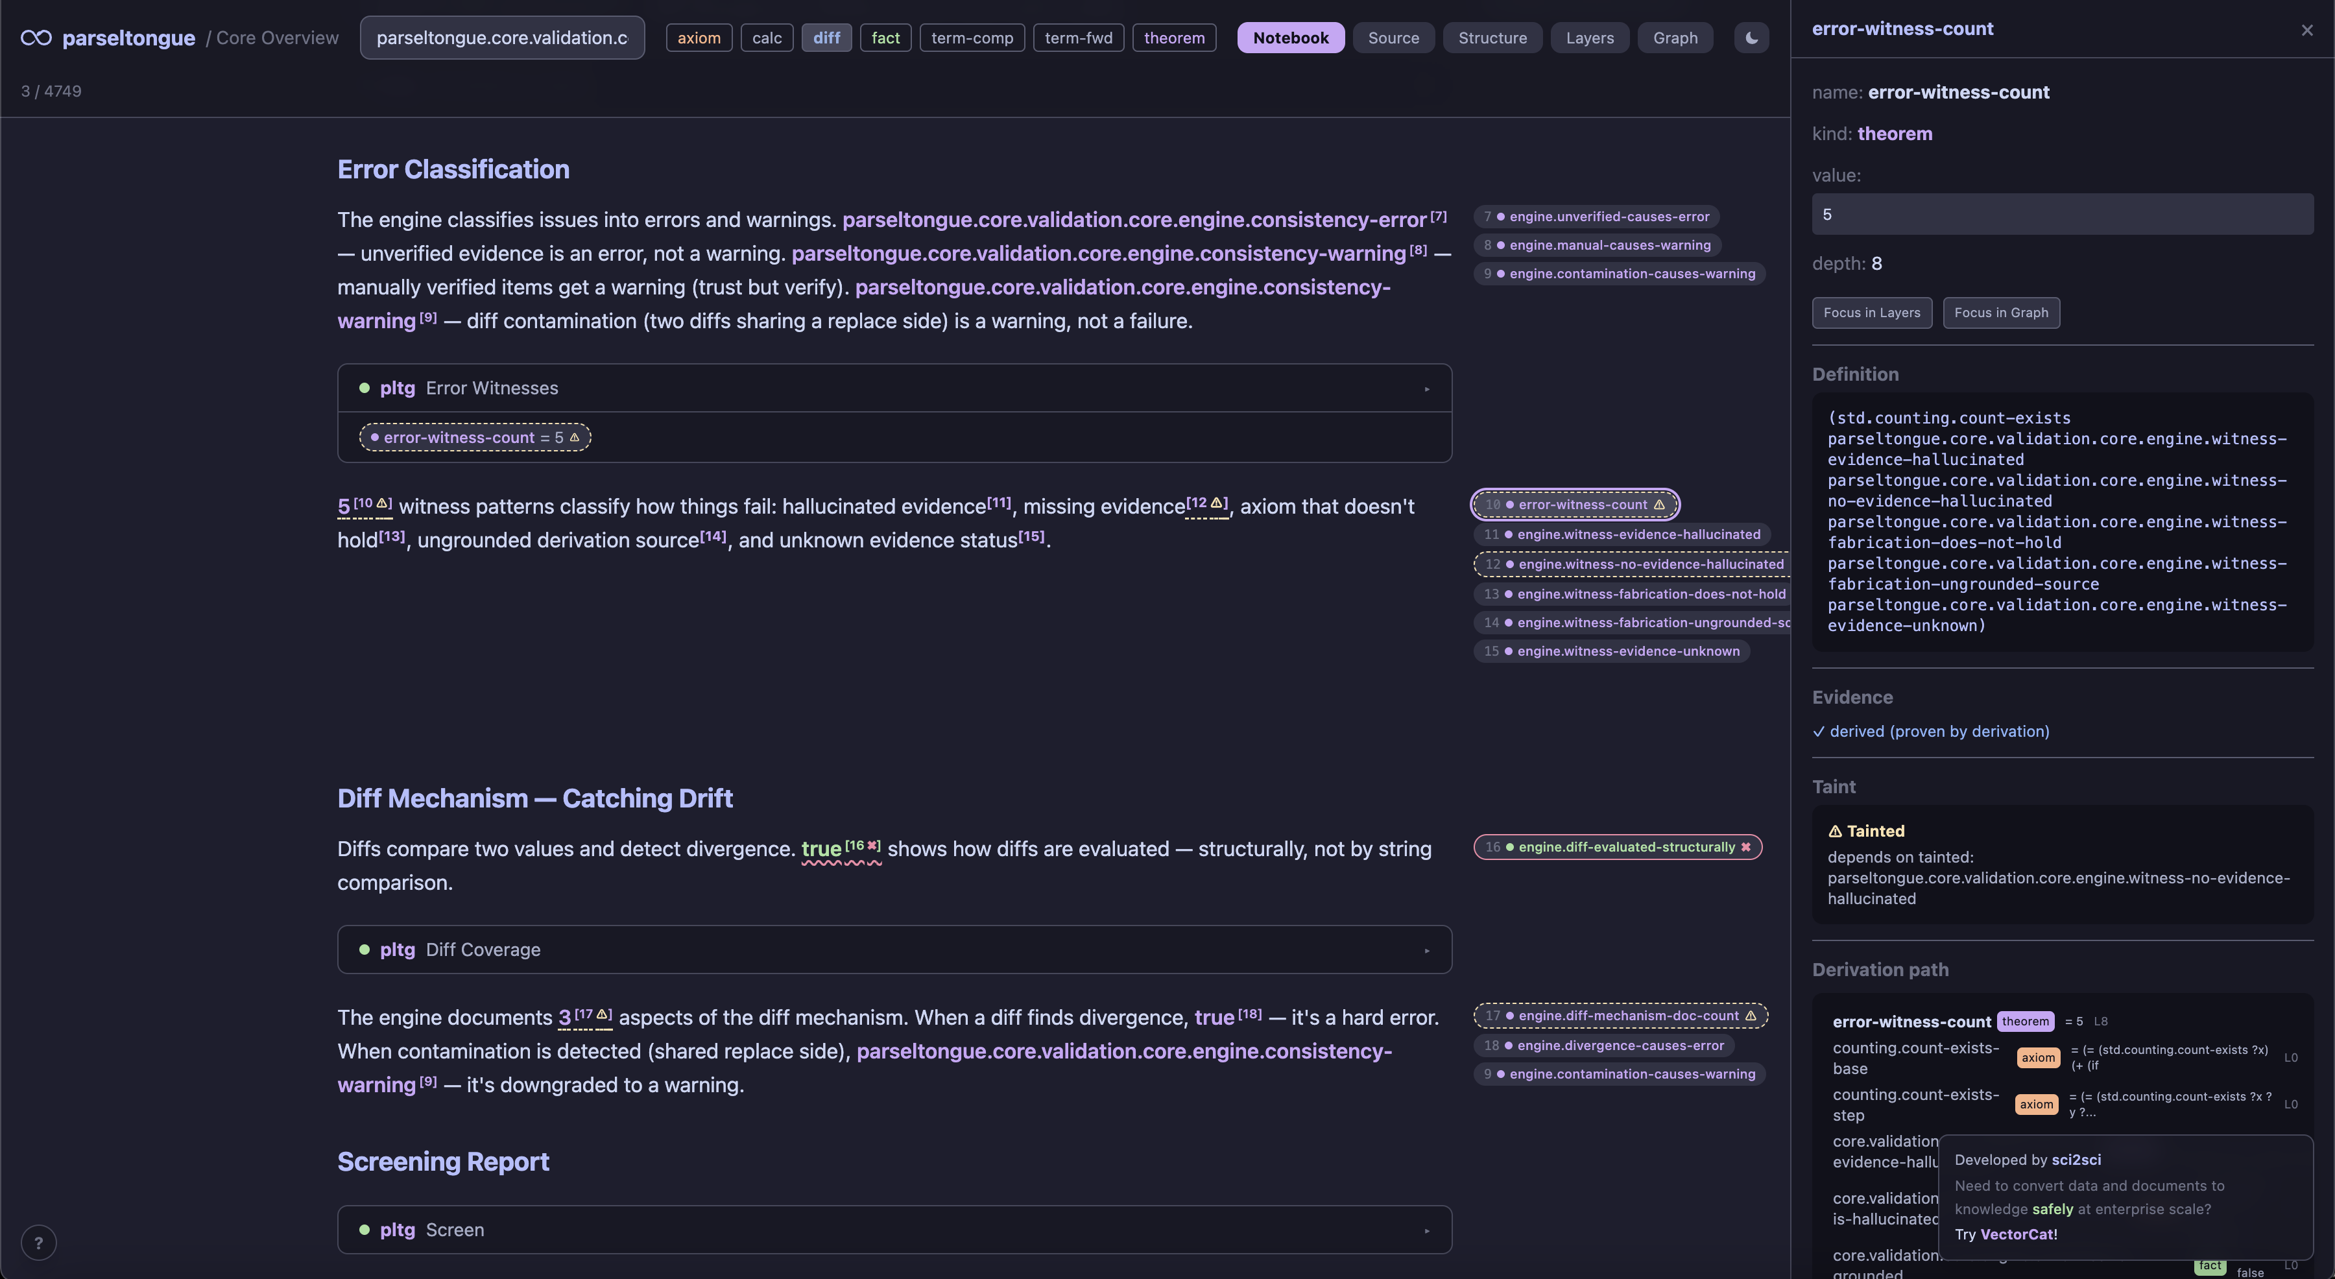This screenshot has height=1279, width=2335.
Task: Click the parseltongue.core.validation search field
Action: tap(501, 38)
